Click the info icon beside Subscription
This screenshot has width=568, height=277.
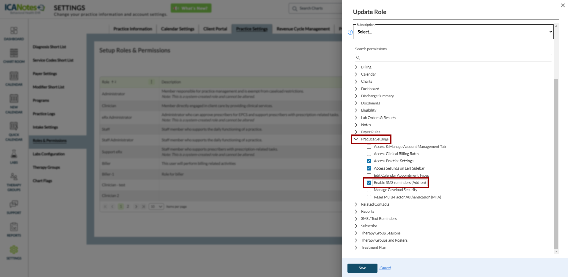(350, 32)
